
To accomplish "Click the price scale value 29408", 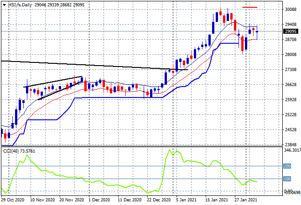I will [291, 24].
